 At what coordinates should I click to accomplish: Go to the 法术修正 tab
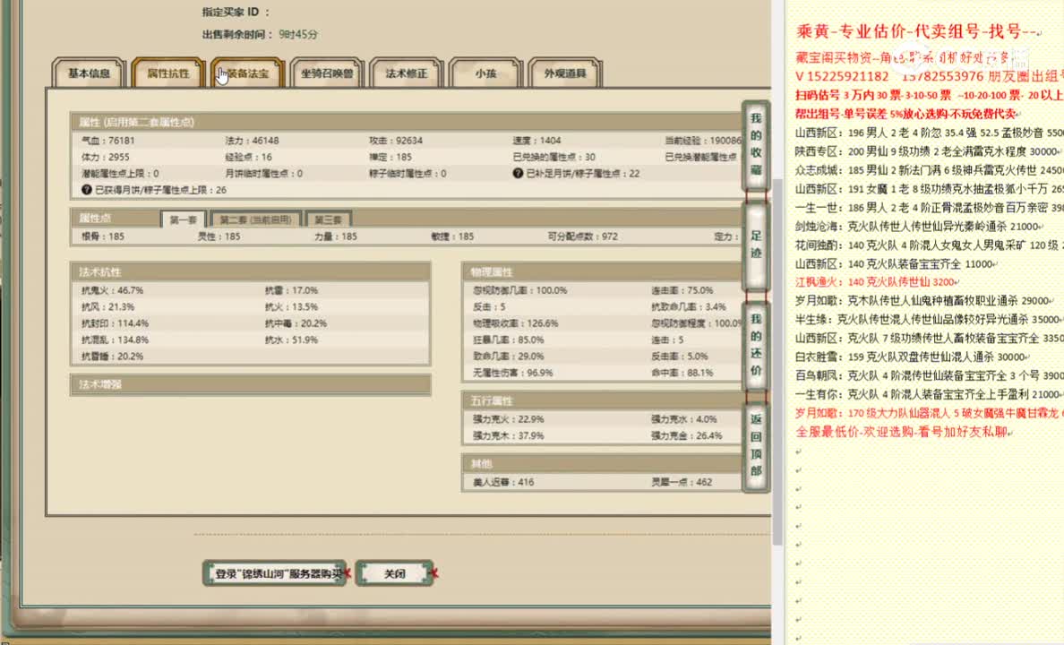[407, 73]
